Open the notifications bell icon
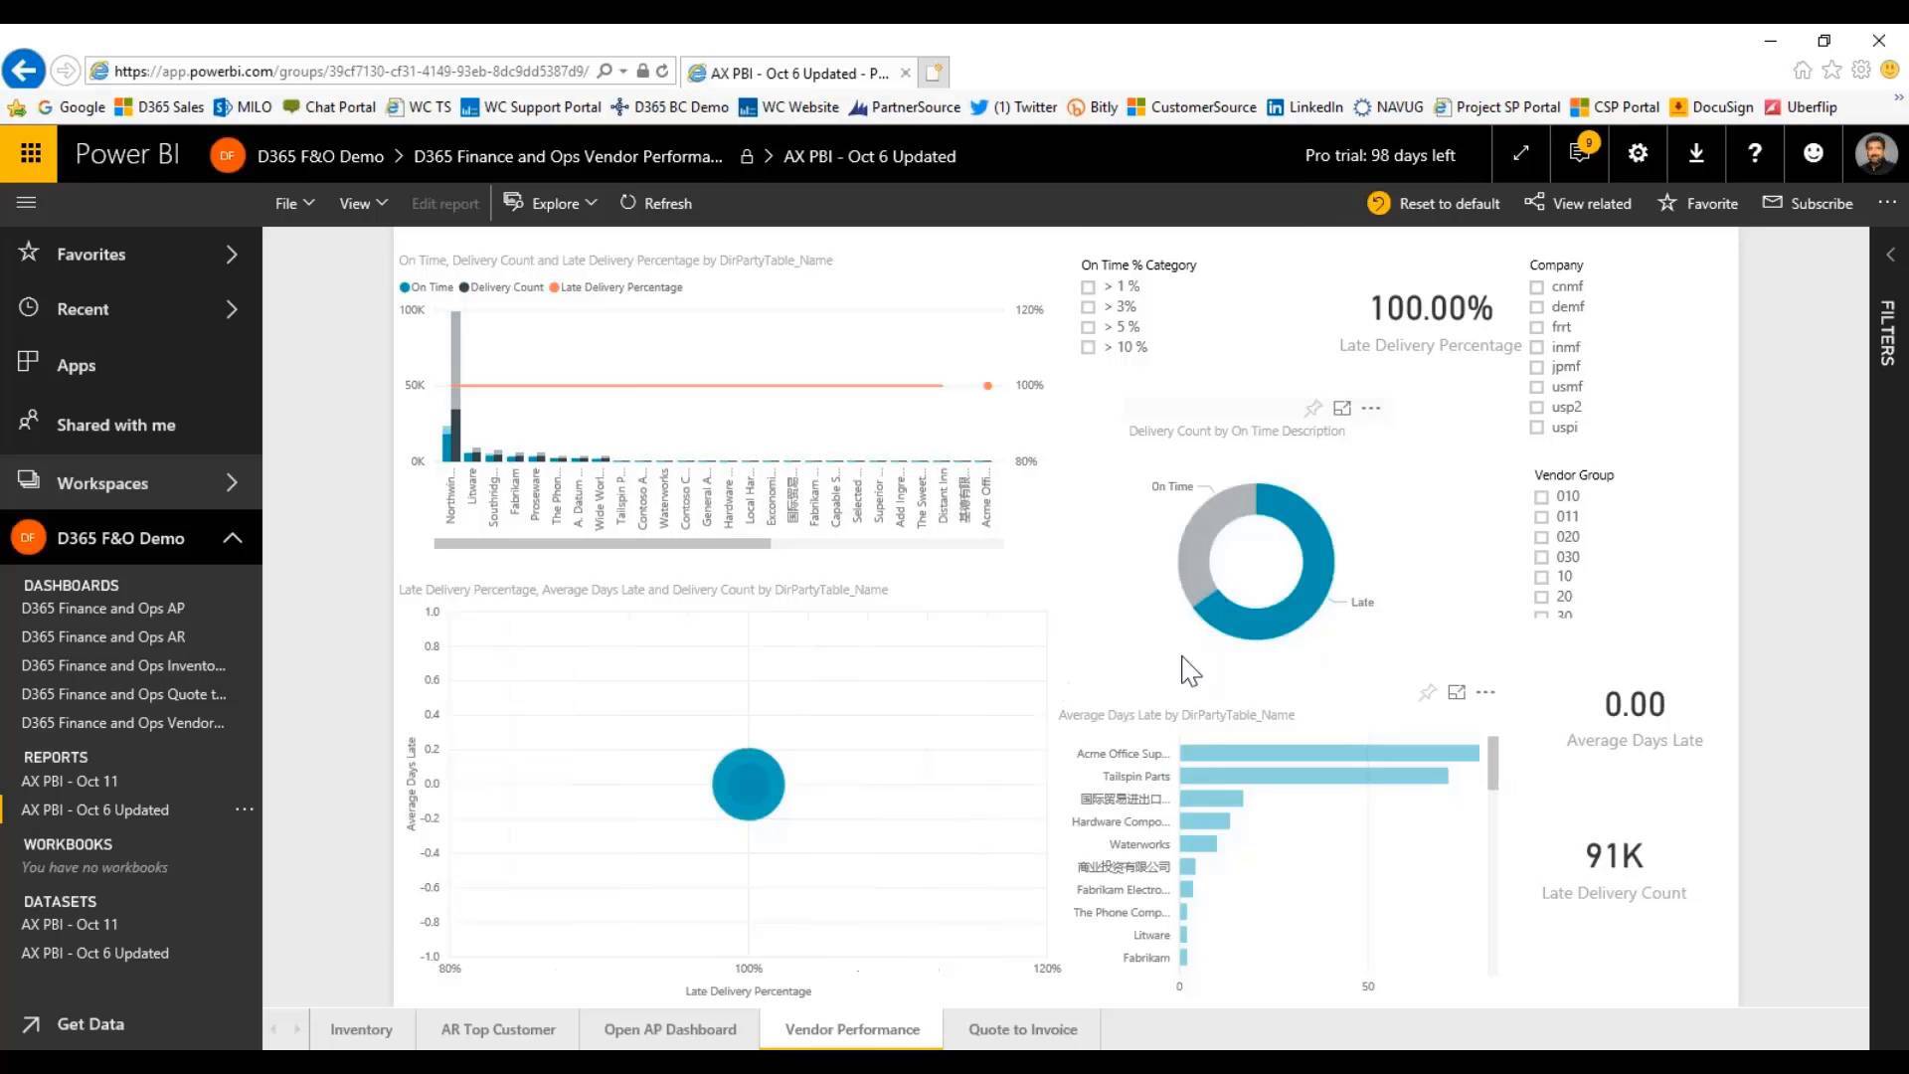Viewport: 1909px width, 1074px height. [x=1580, y=154]
